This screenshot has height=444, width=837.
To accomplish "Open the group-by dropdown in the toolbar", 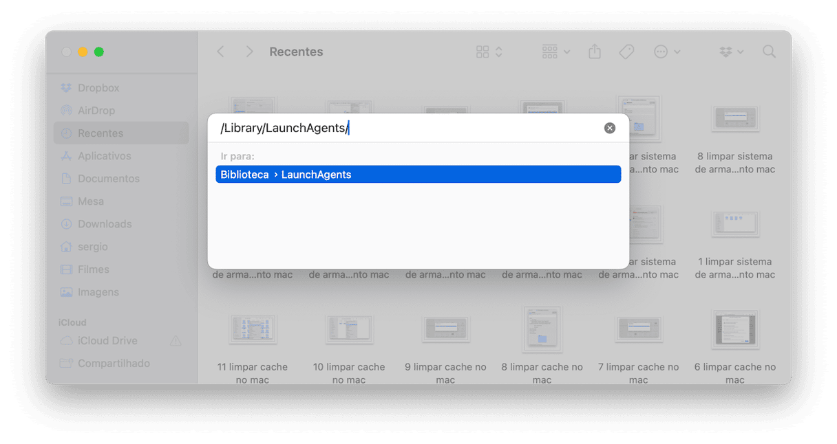I will 556,52.
